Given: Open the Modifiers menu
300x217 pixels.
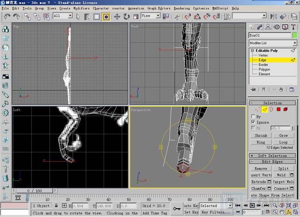Looking at the screenshot, I should click(x=82, y=8).
